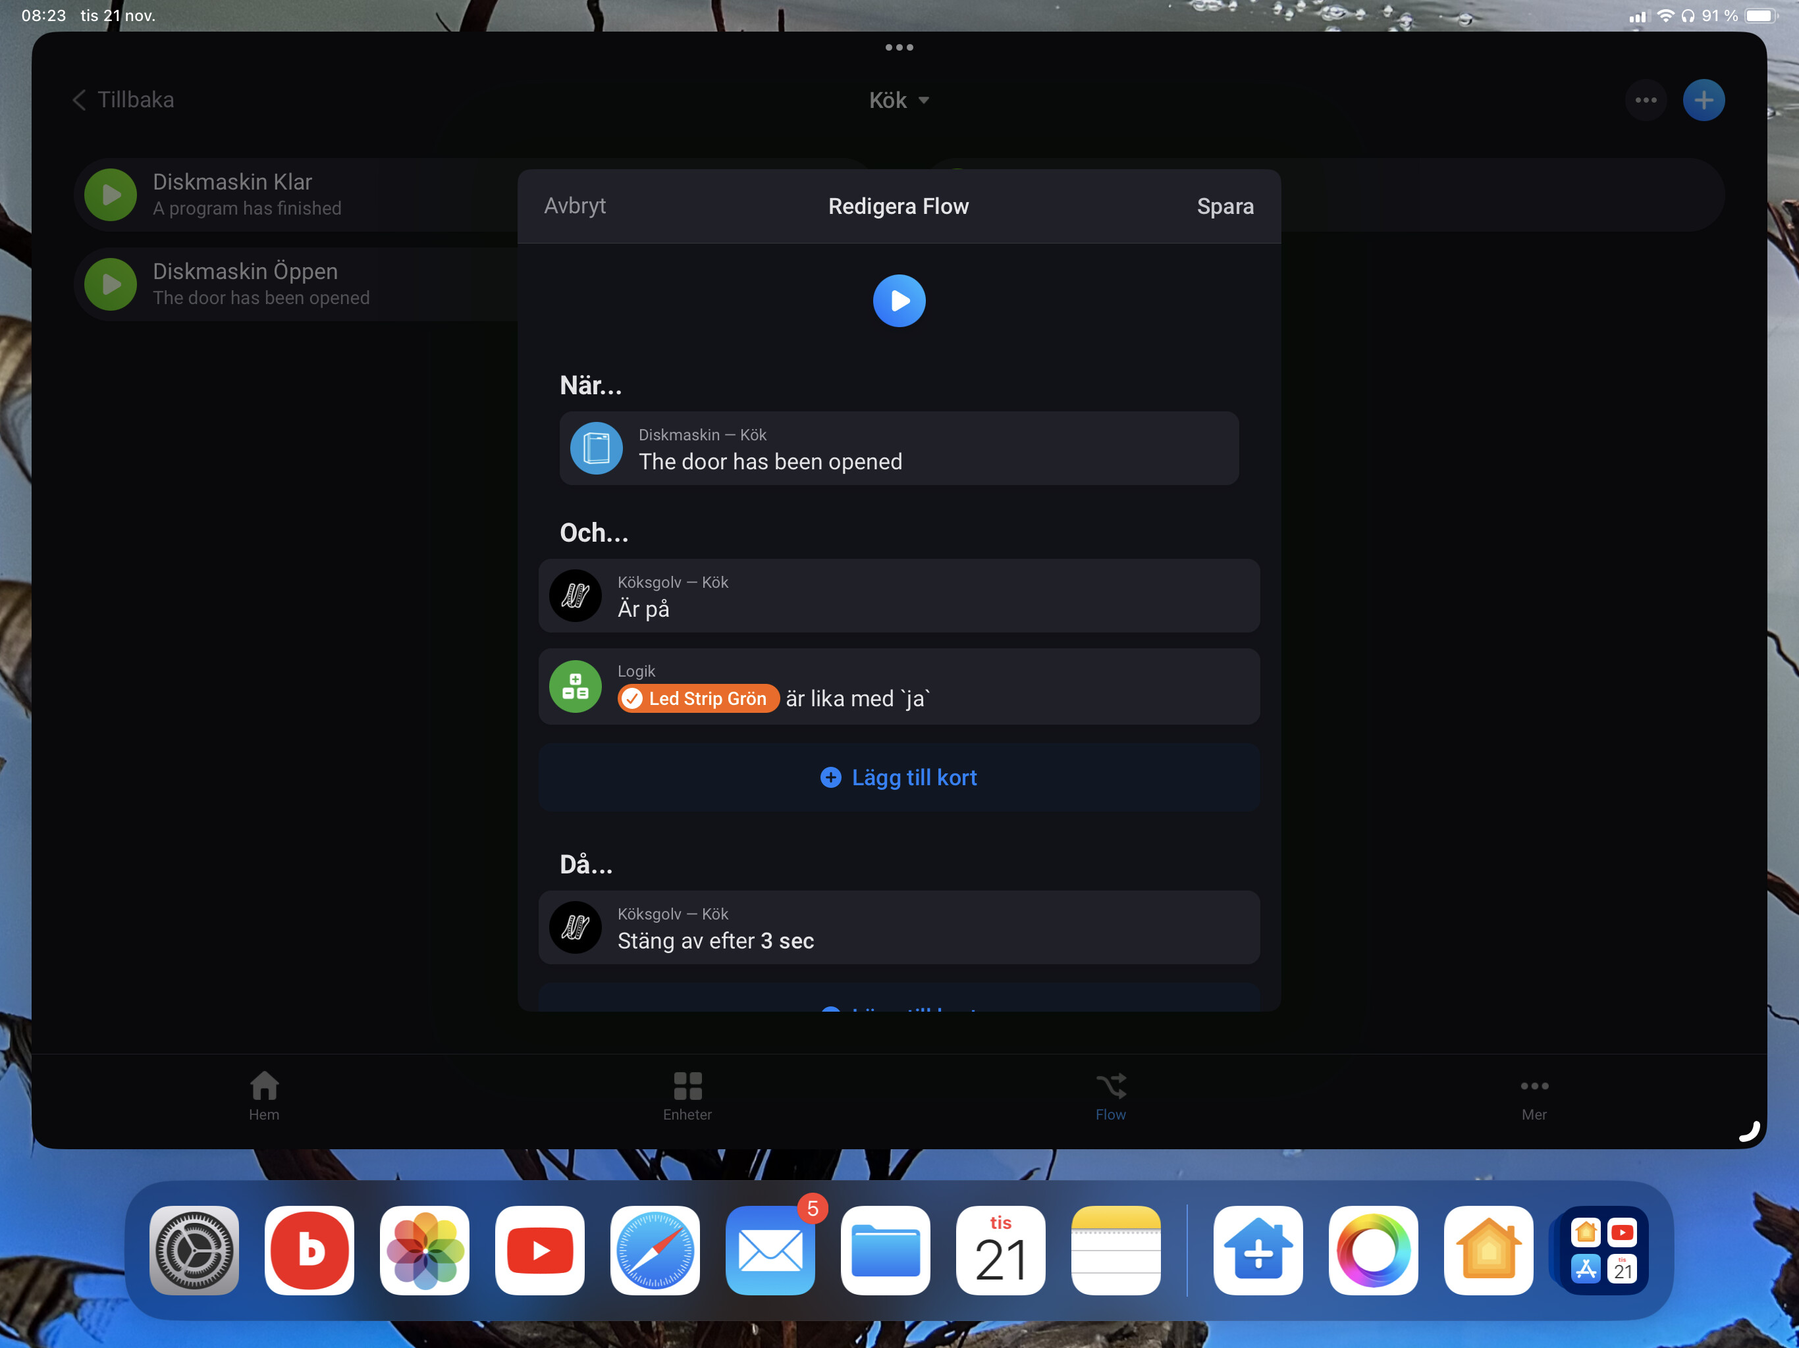
Task: Click the Led Strip Grön tag
Action: (x=698, y=698)
